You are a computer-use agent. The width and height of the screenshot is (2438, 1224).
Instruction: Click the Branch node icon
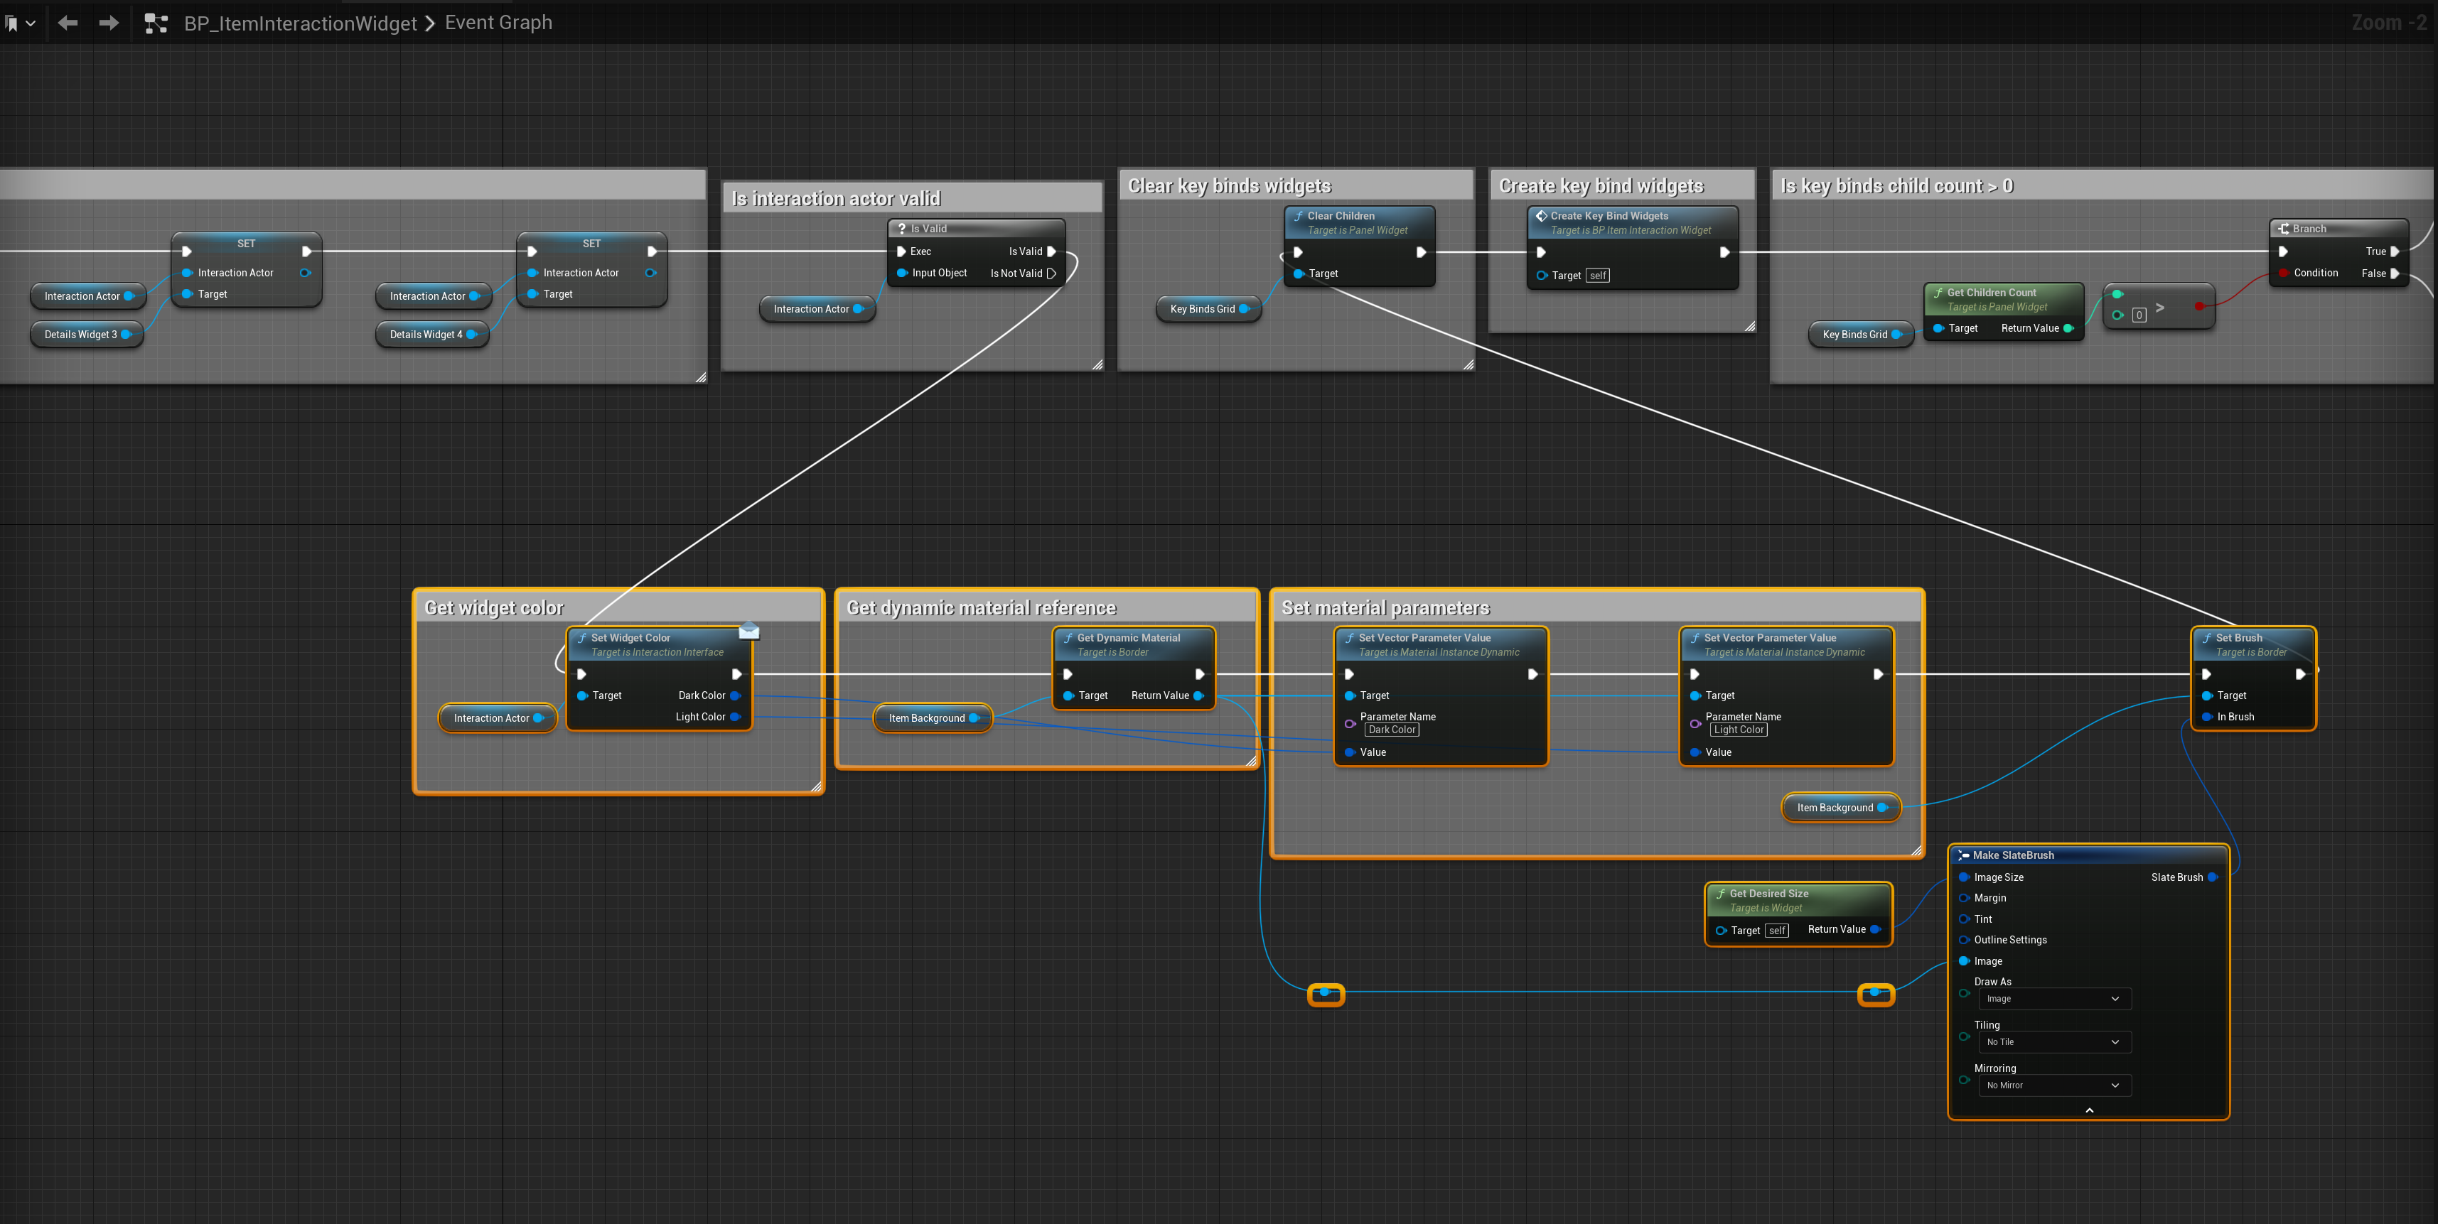[2284, 229]
